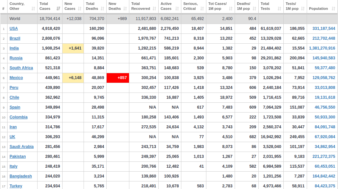Open Saudi Arabia population link 34,862,954
The image size is (338, 189).
[325, 147]
